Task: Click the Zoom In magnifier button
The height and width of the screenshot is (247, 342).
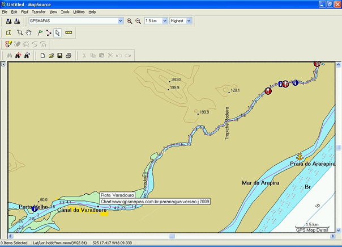Action: coord(129,21)
